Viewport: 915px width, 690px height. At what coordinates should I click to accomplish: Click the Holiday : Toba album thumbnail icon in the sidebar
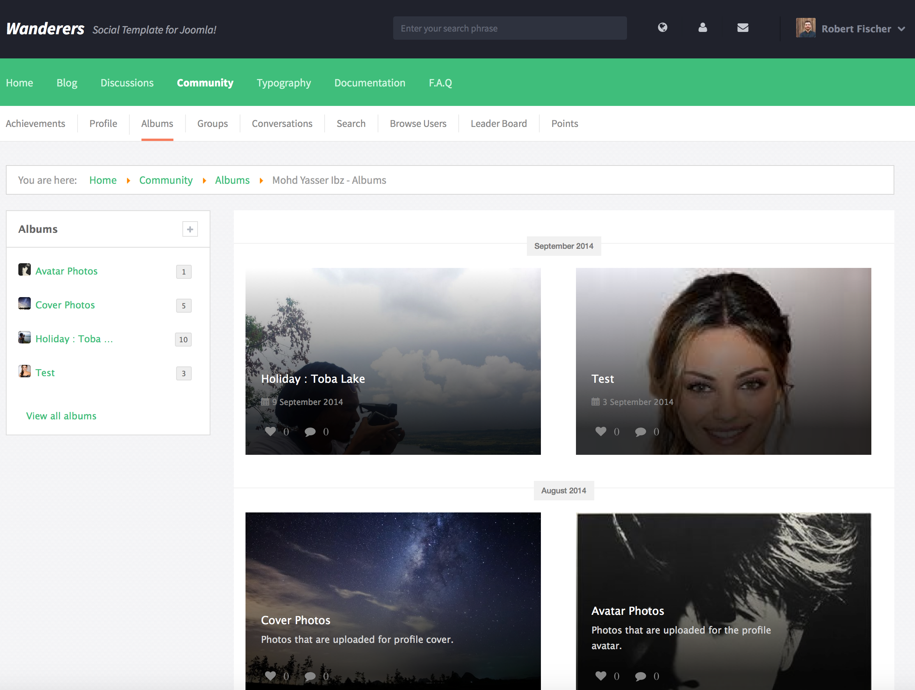tap(25, 337)
